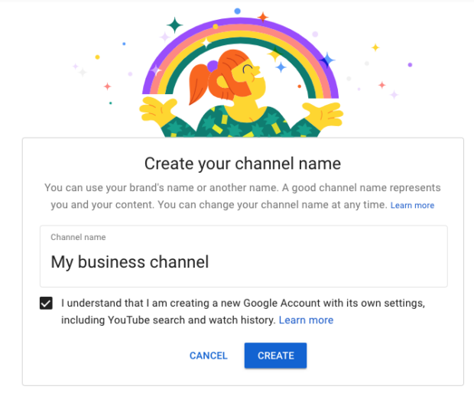Click the "Create your channel name" heading
The height and width of the screenshot is (393, 474).
click(242, 164)
